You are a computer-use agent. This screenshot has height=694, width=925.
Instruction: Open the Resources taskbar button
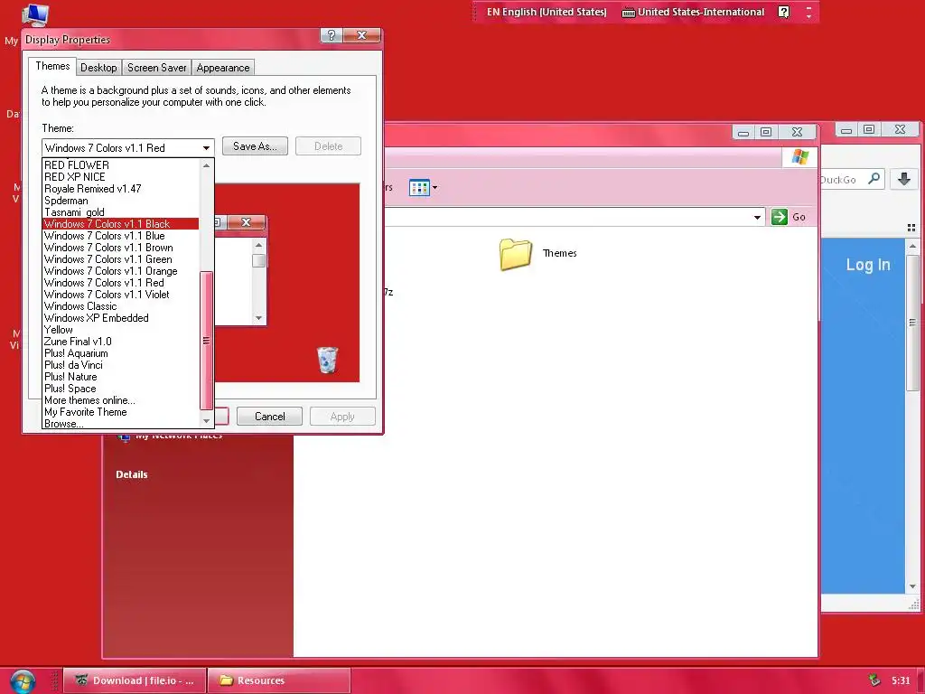tap(278, 680)
